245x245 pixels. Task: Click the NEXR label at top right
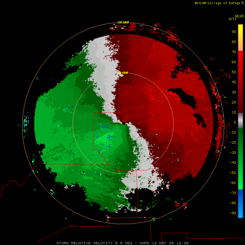point(239,16)
